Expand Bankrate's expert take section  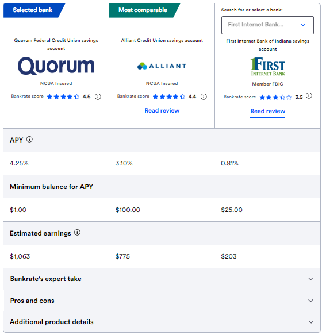tap(162, 279)
